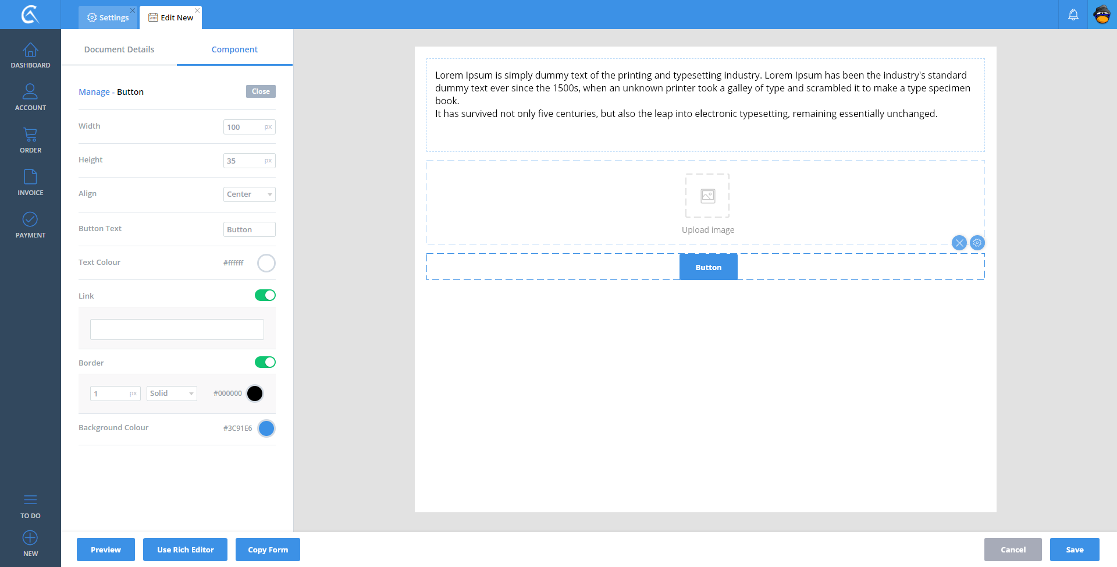Open the Dashboard home icon

tap(30, 50)
